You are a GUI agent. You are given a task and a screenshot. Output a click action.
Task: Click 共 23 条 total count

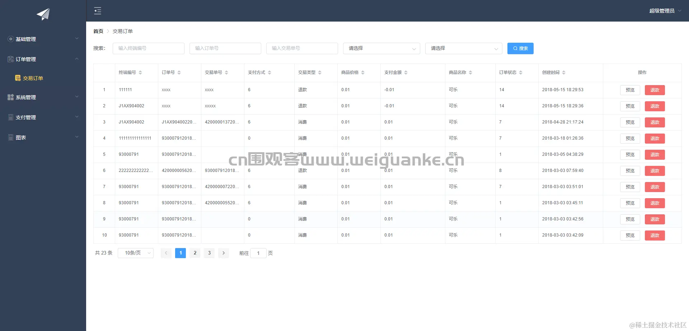(x=104, y=253)
